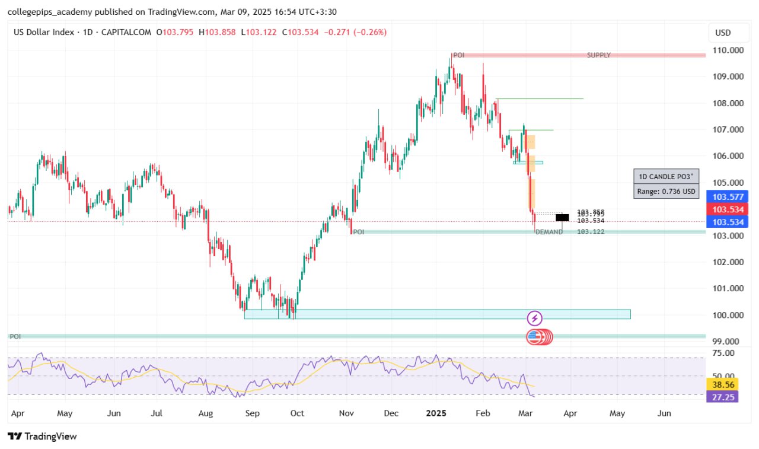This screenshot has width=759, height=449.
Task: Click the Aug label on time axis
Action: click(206, 413)
